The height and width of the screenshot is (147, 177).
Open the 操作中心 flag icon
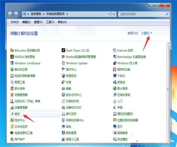point(63,70)
